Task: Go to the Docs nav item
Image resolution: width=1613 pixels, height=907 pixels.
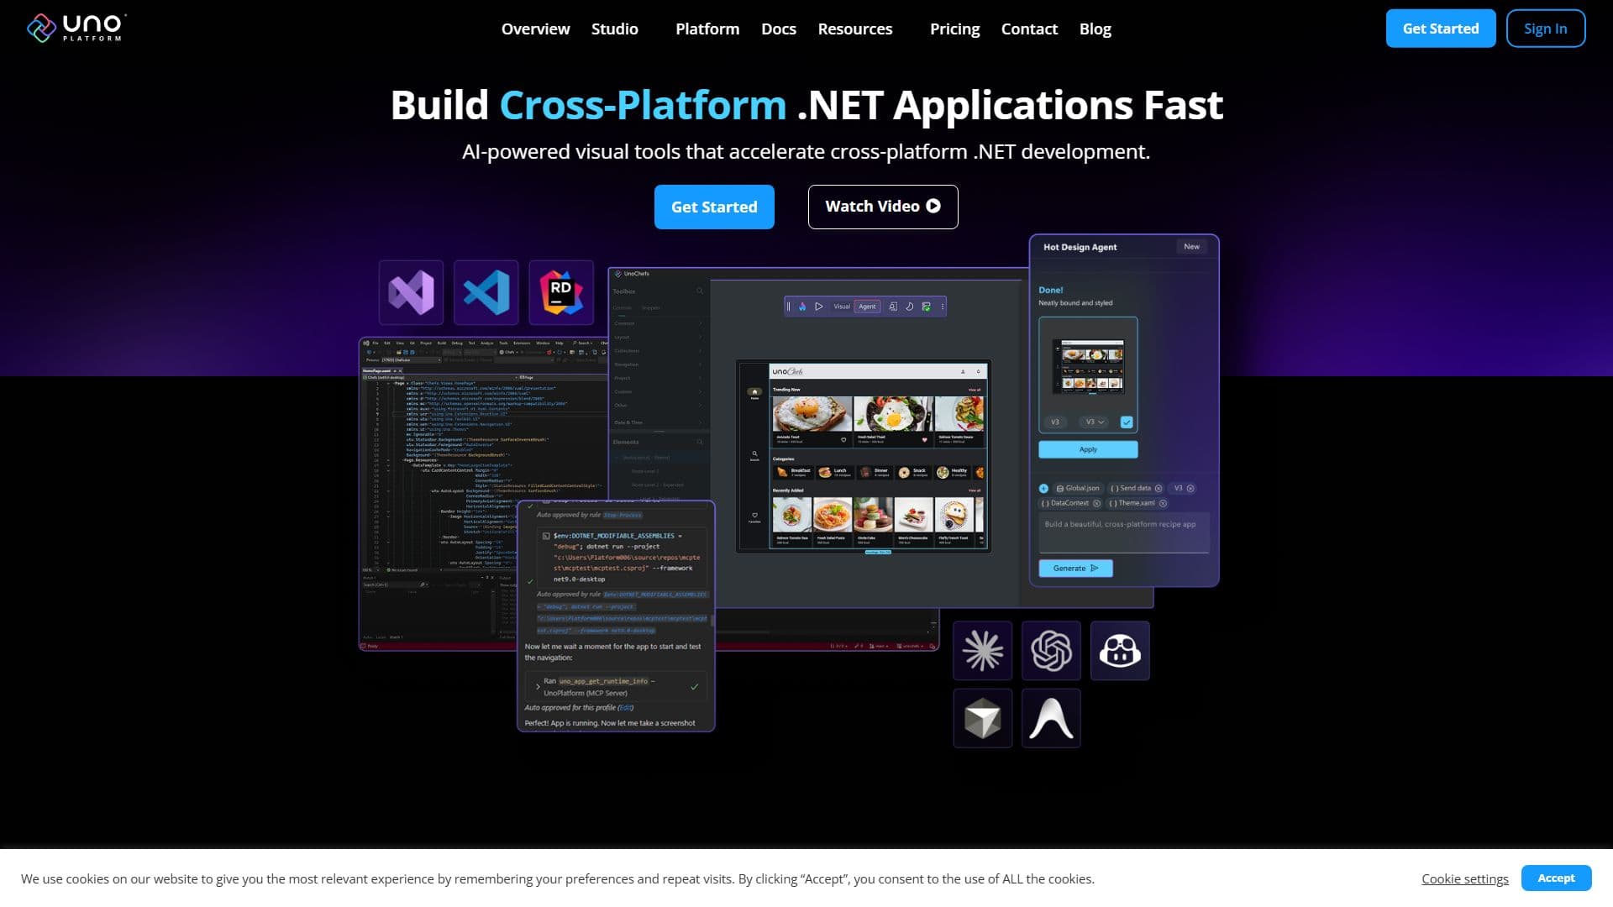Action: pos(778,29)
